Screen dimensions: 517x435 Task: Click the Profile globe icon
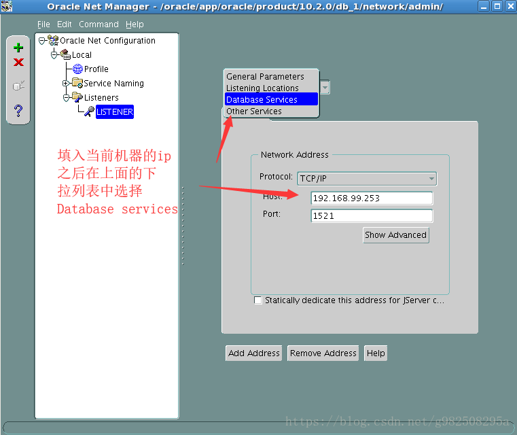point(77,69)
